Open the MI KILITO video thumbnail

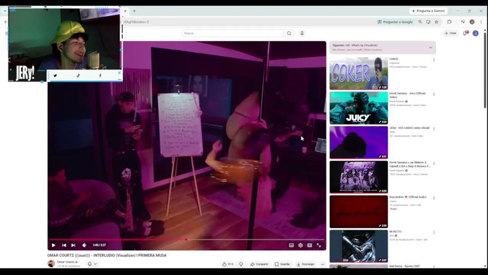359,246
